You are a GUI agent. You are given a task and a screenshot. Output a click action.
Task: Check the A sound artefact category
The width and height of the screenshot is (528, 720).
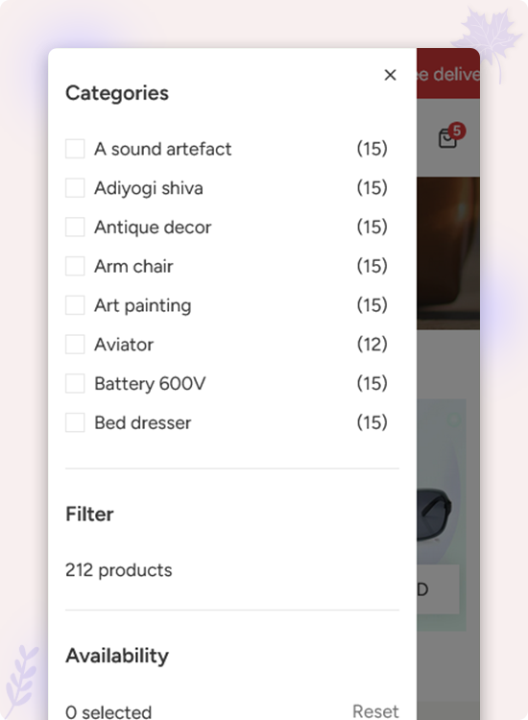(x=75, y=149)
